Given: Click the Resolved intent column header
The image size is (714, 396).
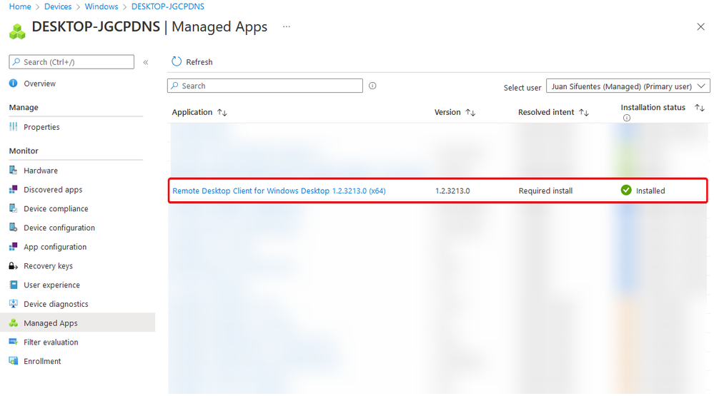Looking at the screenshot, I should 546,112.
